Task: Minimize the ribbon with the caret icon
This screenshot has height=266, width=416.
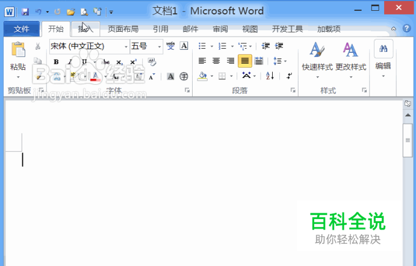Action: tap(394, 29)
